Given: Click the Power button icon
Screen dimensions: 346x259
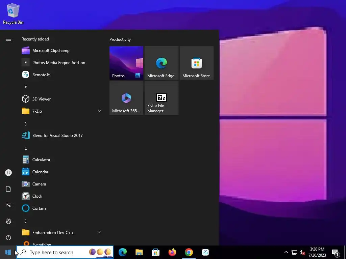Looking at the screenshot, I should pyautogui.click(x=8, y=237).
